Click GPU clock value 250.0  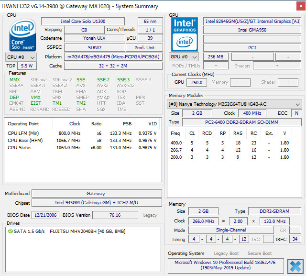point(197,83)
